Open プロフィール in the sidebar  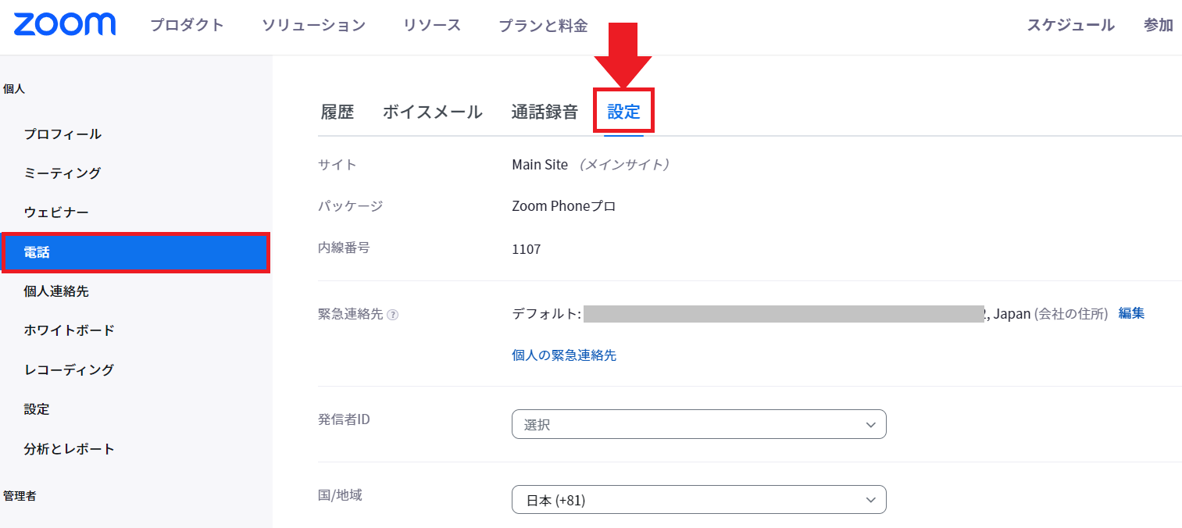click(x=62, y=134)
